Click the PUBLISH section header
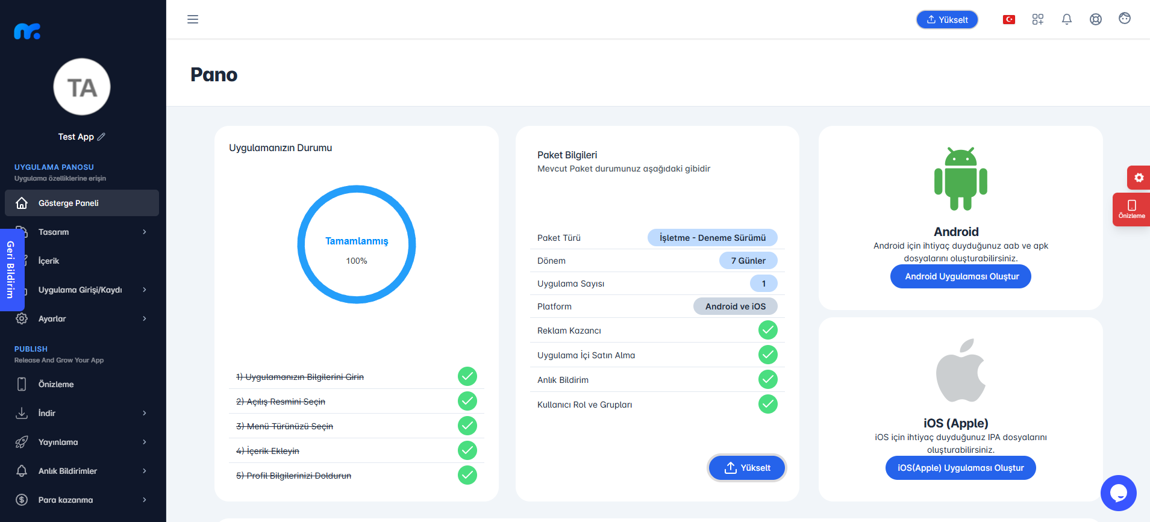 [x=31, y=349]
